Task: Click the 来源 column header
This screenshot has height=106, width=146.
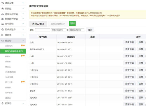Action: pos(93,37)
